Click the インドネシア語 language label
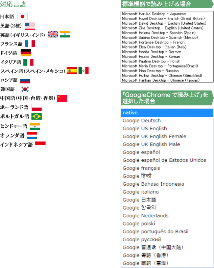The image size is (214, 268). (16, 145)
